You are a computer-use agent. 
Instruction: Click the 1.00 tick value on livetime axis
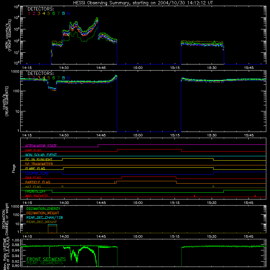coord(16,240)
